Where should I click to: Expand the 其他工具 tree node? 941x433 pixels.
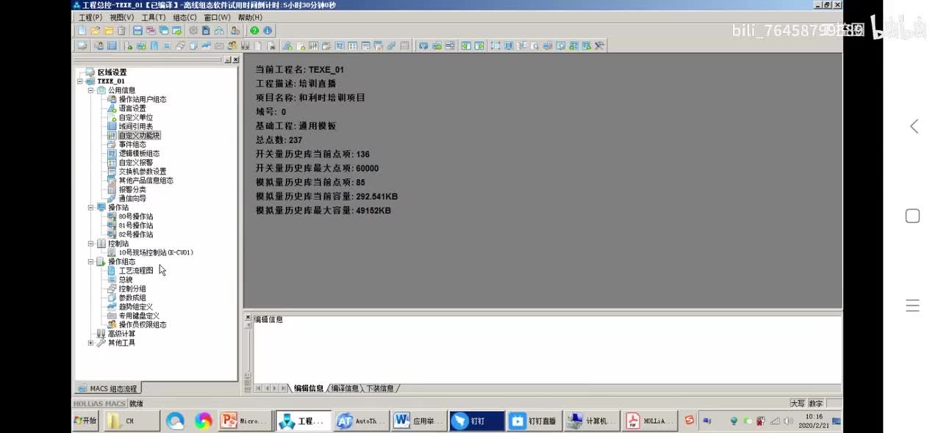[x=90, y=343]
